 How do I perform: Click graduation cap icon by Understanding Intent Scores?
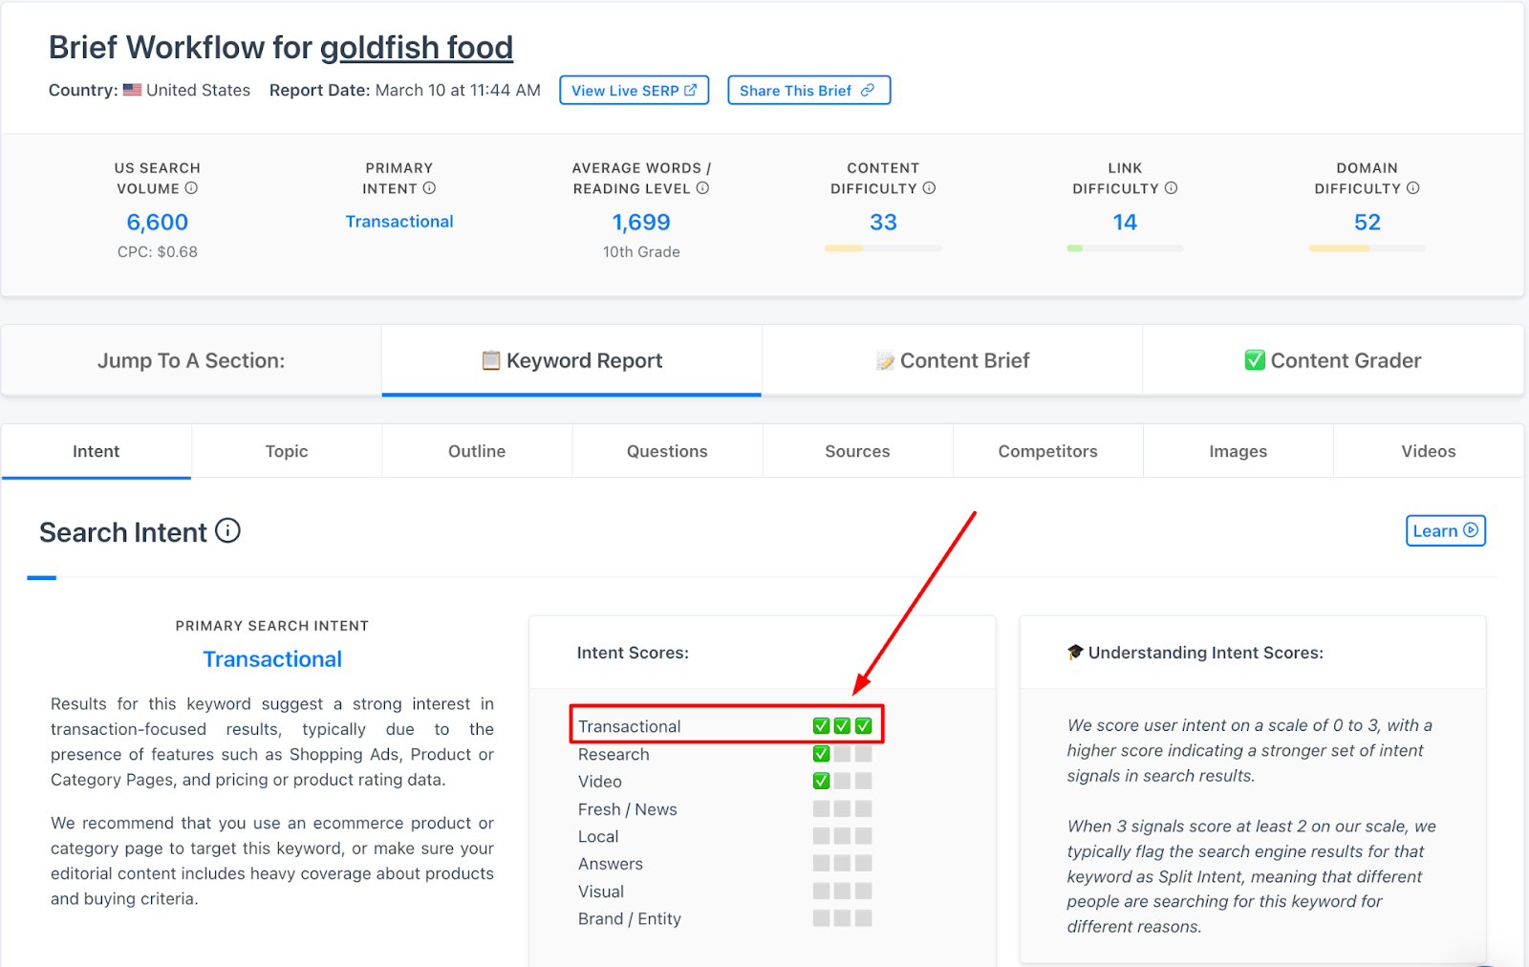click(x=1075, y=653)
